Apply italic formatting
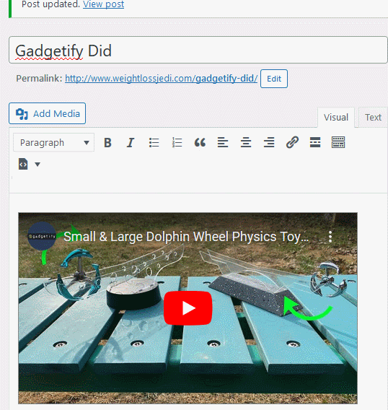This screenshot has height=410, width=388. (x=131, y=142)
